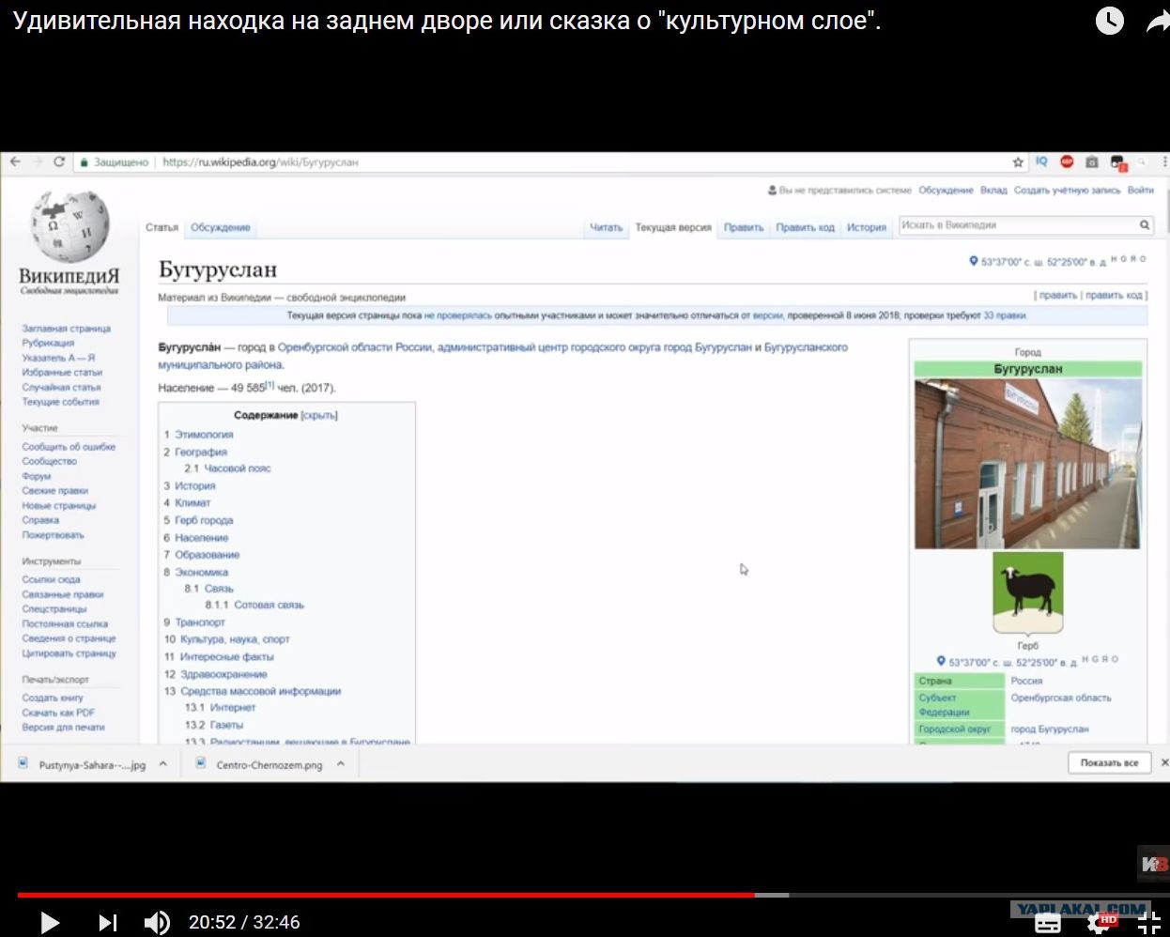Go to Население section in contents
This screenshot has height=937, width=1170.
click(202, 538)
